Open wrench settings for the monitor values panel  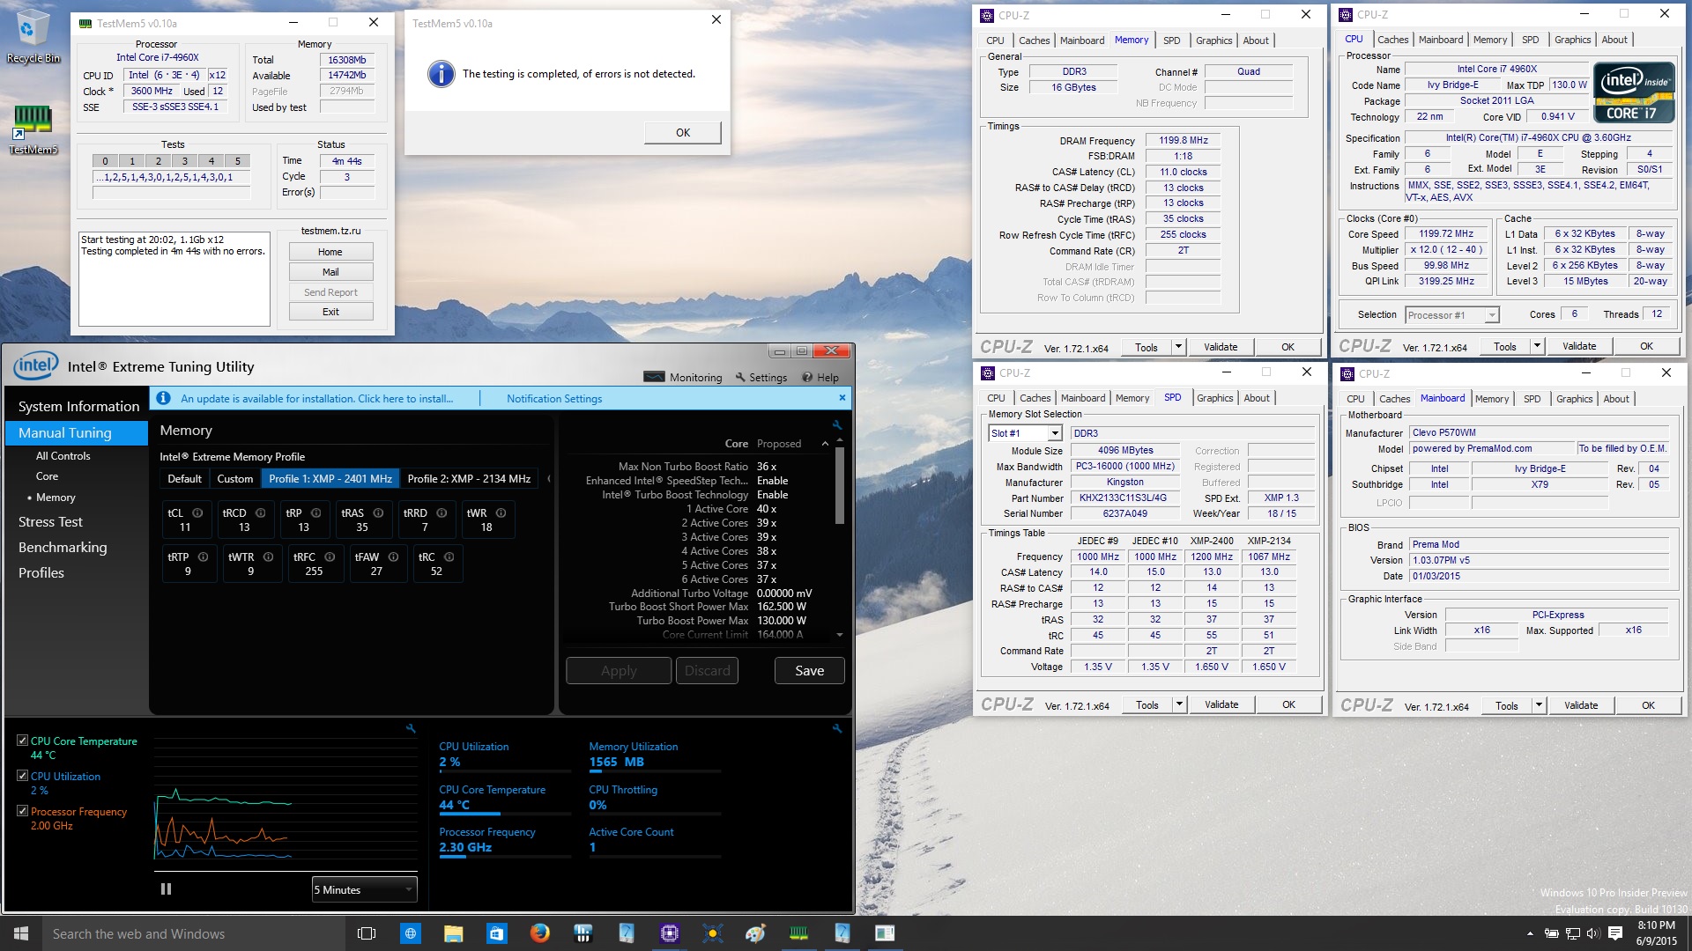[x=837, y=728]
